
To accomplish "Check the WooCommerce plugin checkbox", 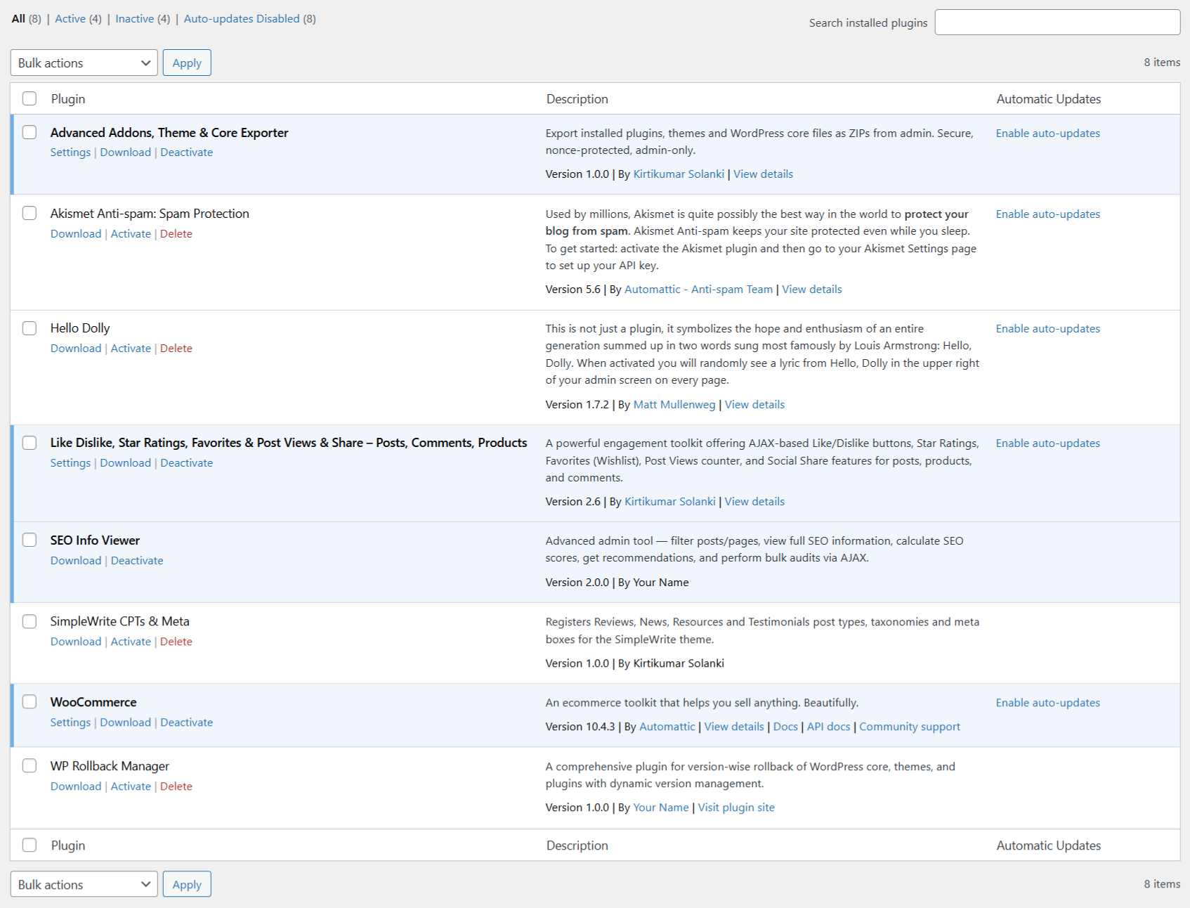I will pos(30,701).
